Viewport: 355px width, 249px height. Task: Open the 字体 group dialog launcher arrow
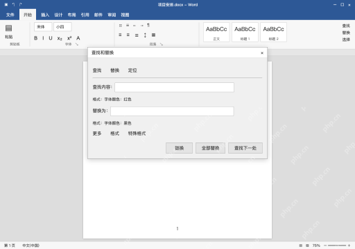click(77, 44)
